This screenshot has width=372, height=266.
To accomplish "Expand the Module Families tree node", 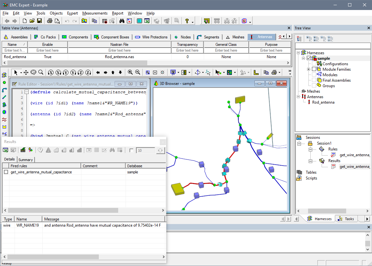I will point(309,69).
